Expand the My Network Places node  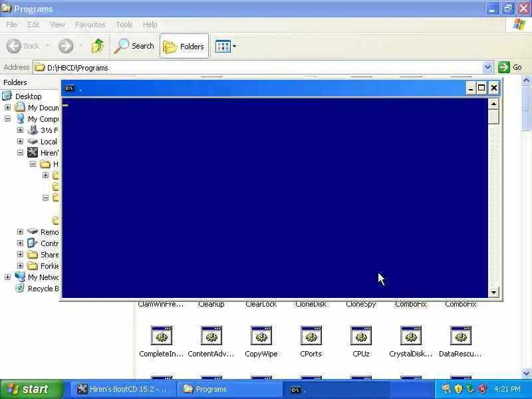tap(7, 277)
